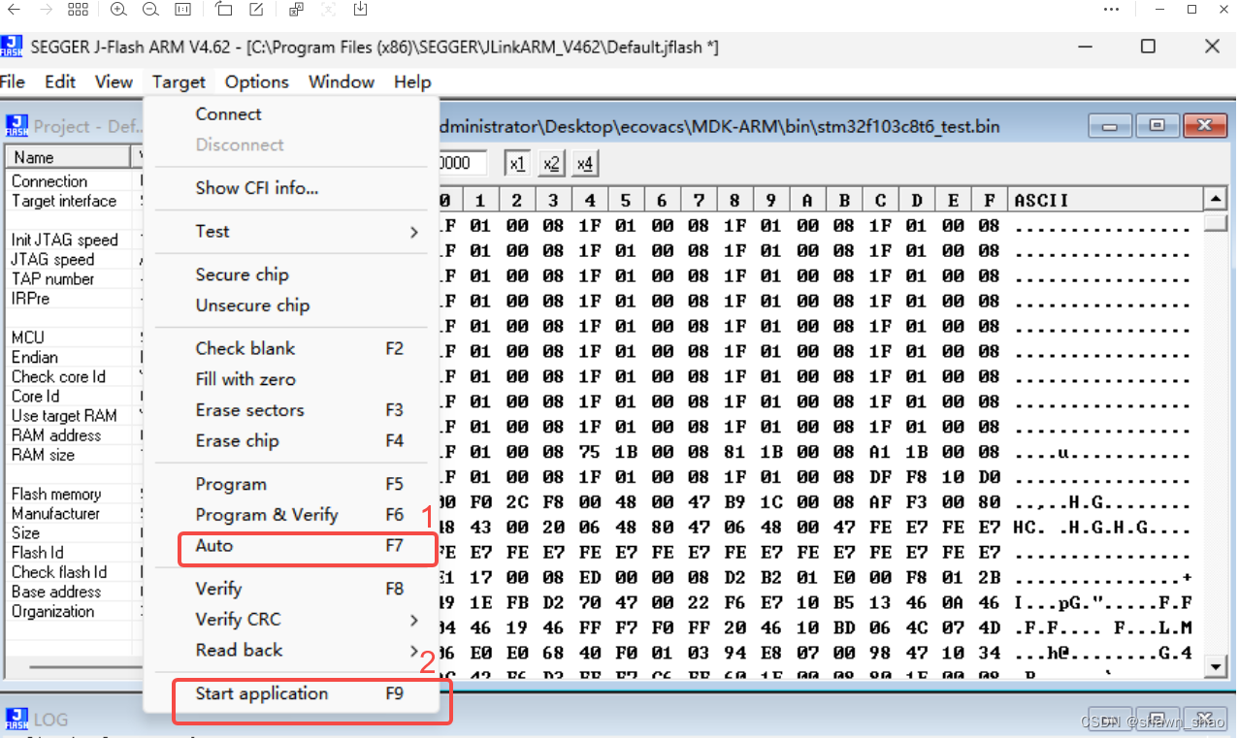This screenshot has width=1239, height=738.
Task: Click the LOG window J-Flash icon
Action: (16, 720)
